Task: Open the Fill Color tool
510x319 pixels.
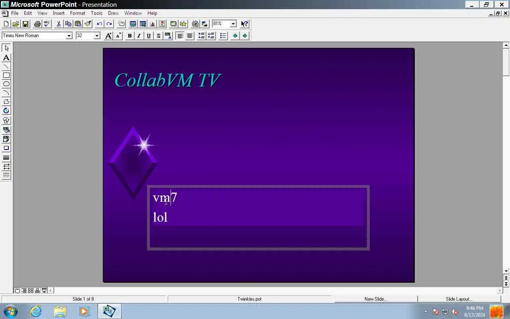Action: pyautogui.click(x=6, y=130)
